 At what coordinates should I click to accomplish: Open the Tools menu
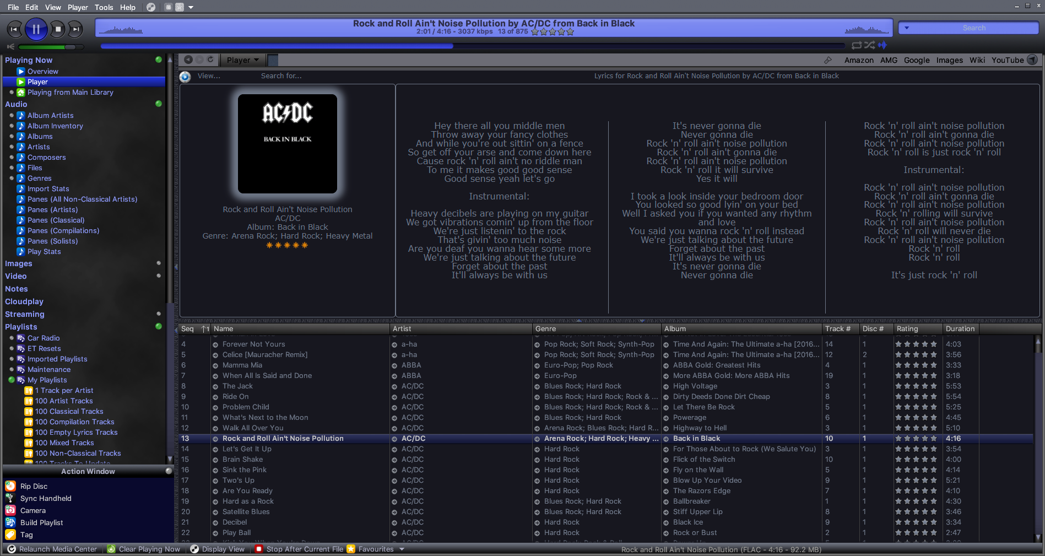tap(104, 7)
